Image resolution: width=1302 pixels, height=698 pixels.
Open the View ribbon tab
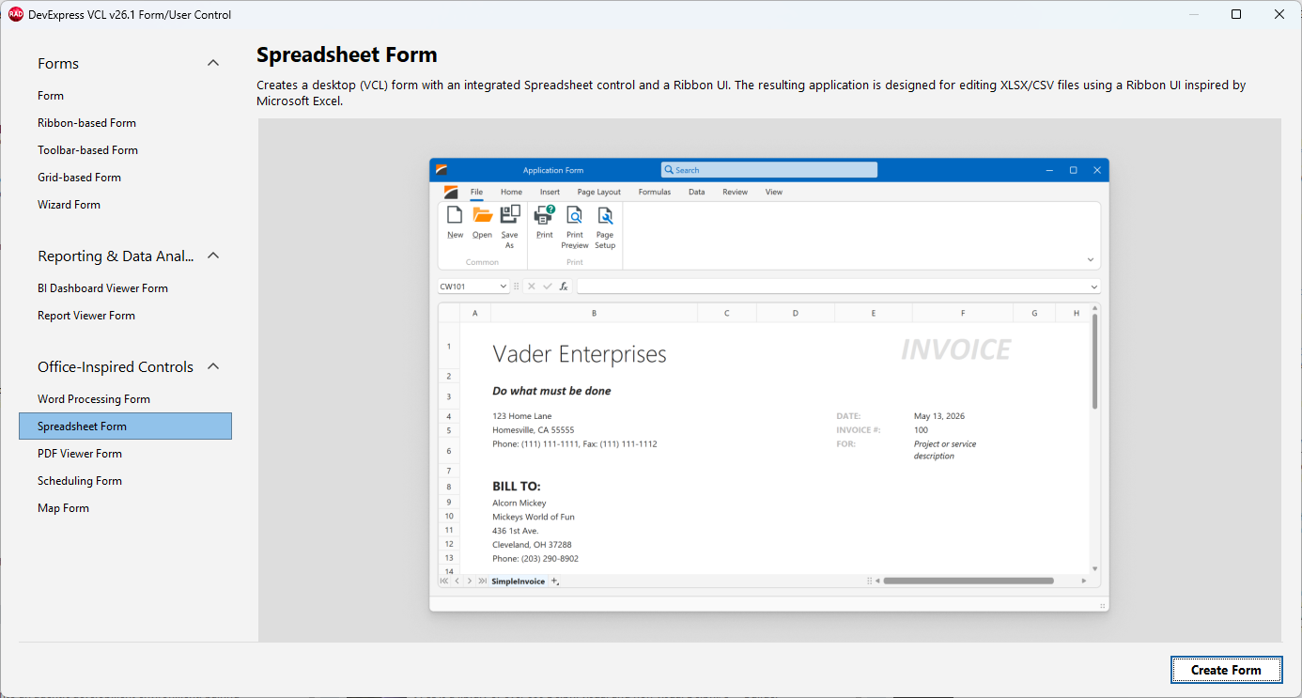[x=773, y=192]
